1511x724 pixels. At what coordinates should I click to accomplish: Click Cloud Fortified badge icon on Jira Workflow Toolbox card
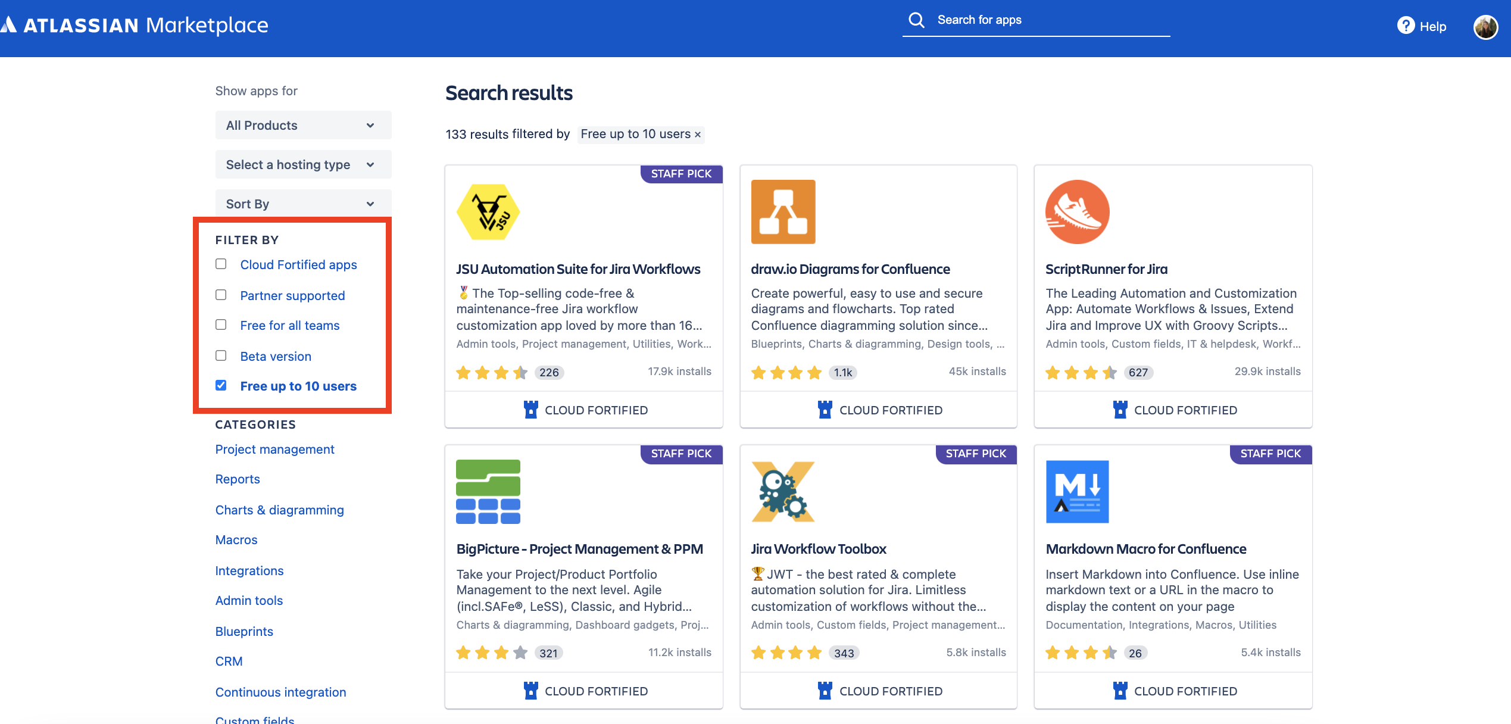click(825, 691)
